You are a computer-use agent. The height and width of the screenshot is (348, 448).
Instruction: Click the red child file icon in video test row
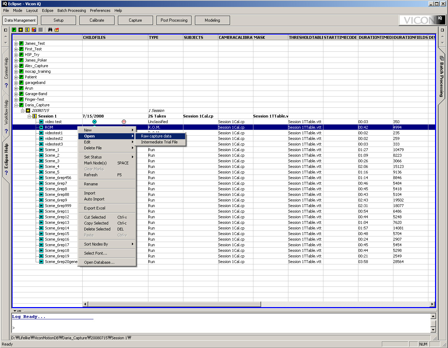[124, 122]
